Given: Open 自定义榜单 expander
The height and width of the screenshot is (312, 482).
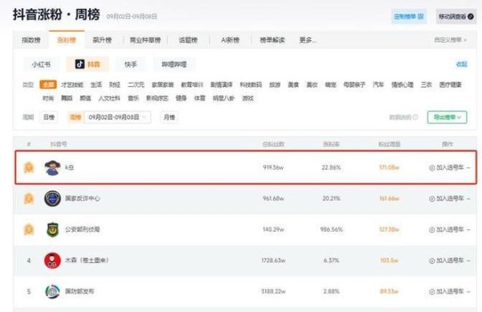Looking at the screenshot, I should 451,40.
